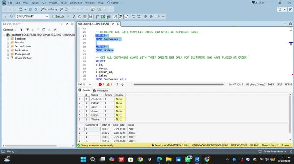Viewport: 294px width, 164px height.
Task: Select results to text output
Action: 115,17
